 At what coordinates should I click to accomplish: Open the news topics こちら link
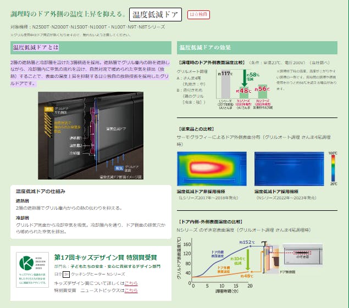click(x=131, y=290)
